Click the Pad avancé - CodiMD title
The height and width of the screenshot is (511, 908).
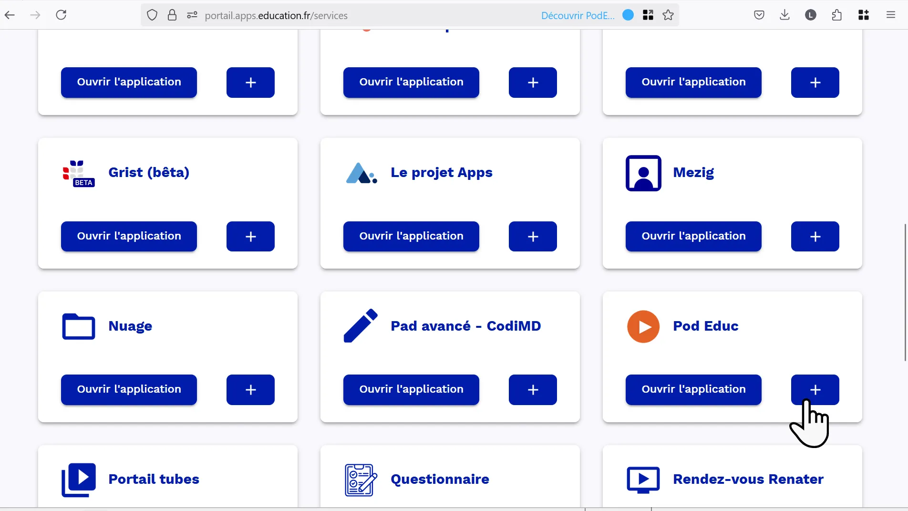465,326
